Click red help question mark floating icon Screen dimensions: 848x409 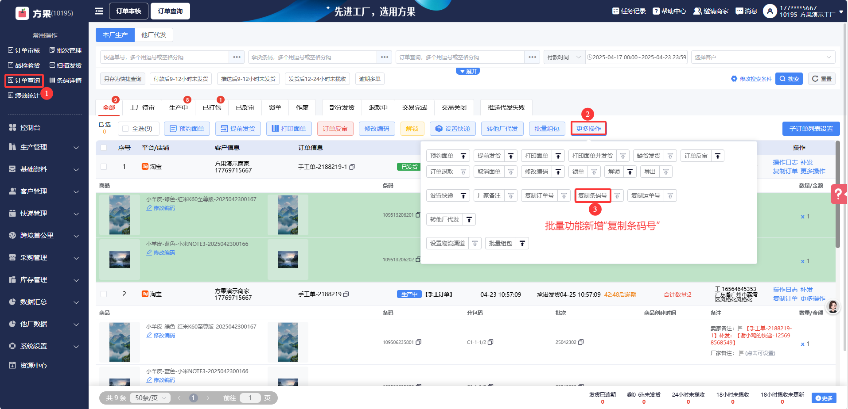pyautogui.click(x=838, y=194)
